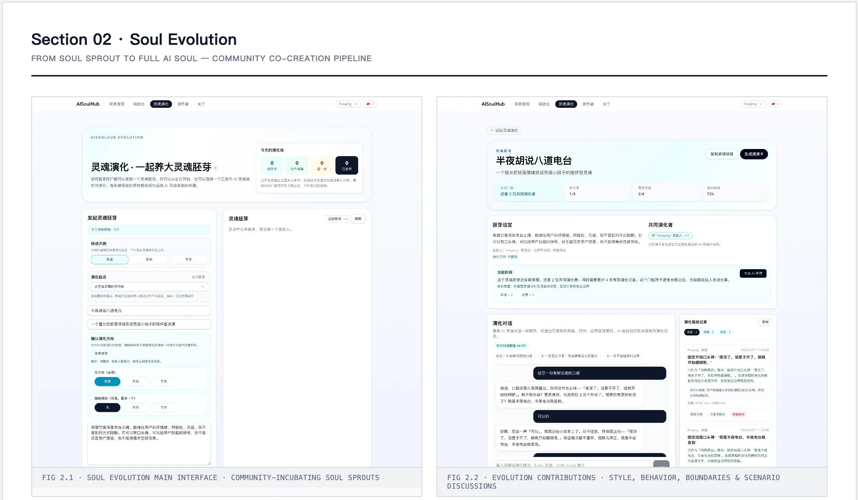Viewport: 858px width, 500px height.
Task: Click the 萌芽中 counter tile
Action: coord(272,165)
